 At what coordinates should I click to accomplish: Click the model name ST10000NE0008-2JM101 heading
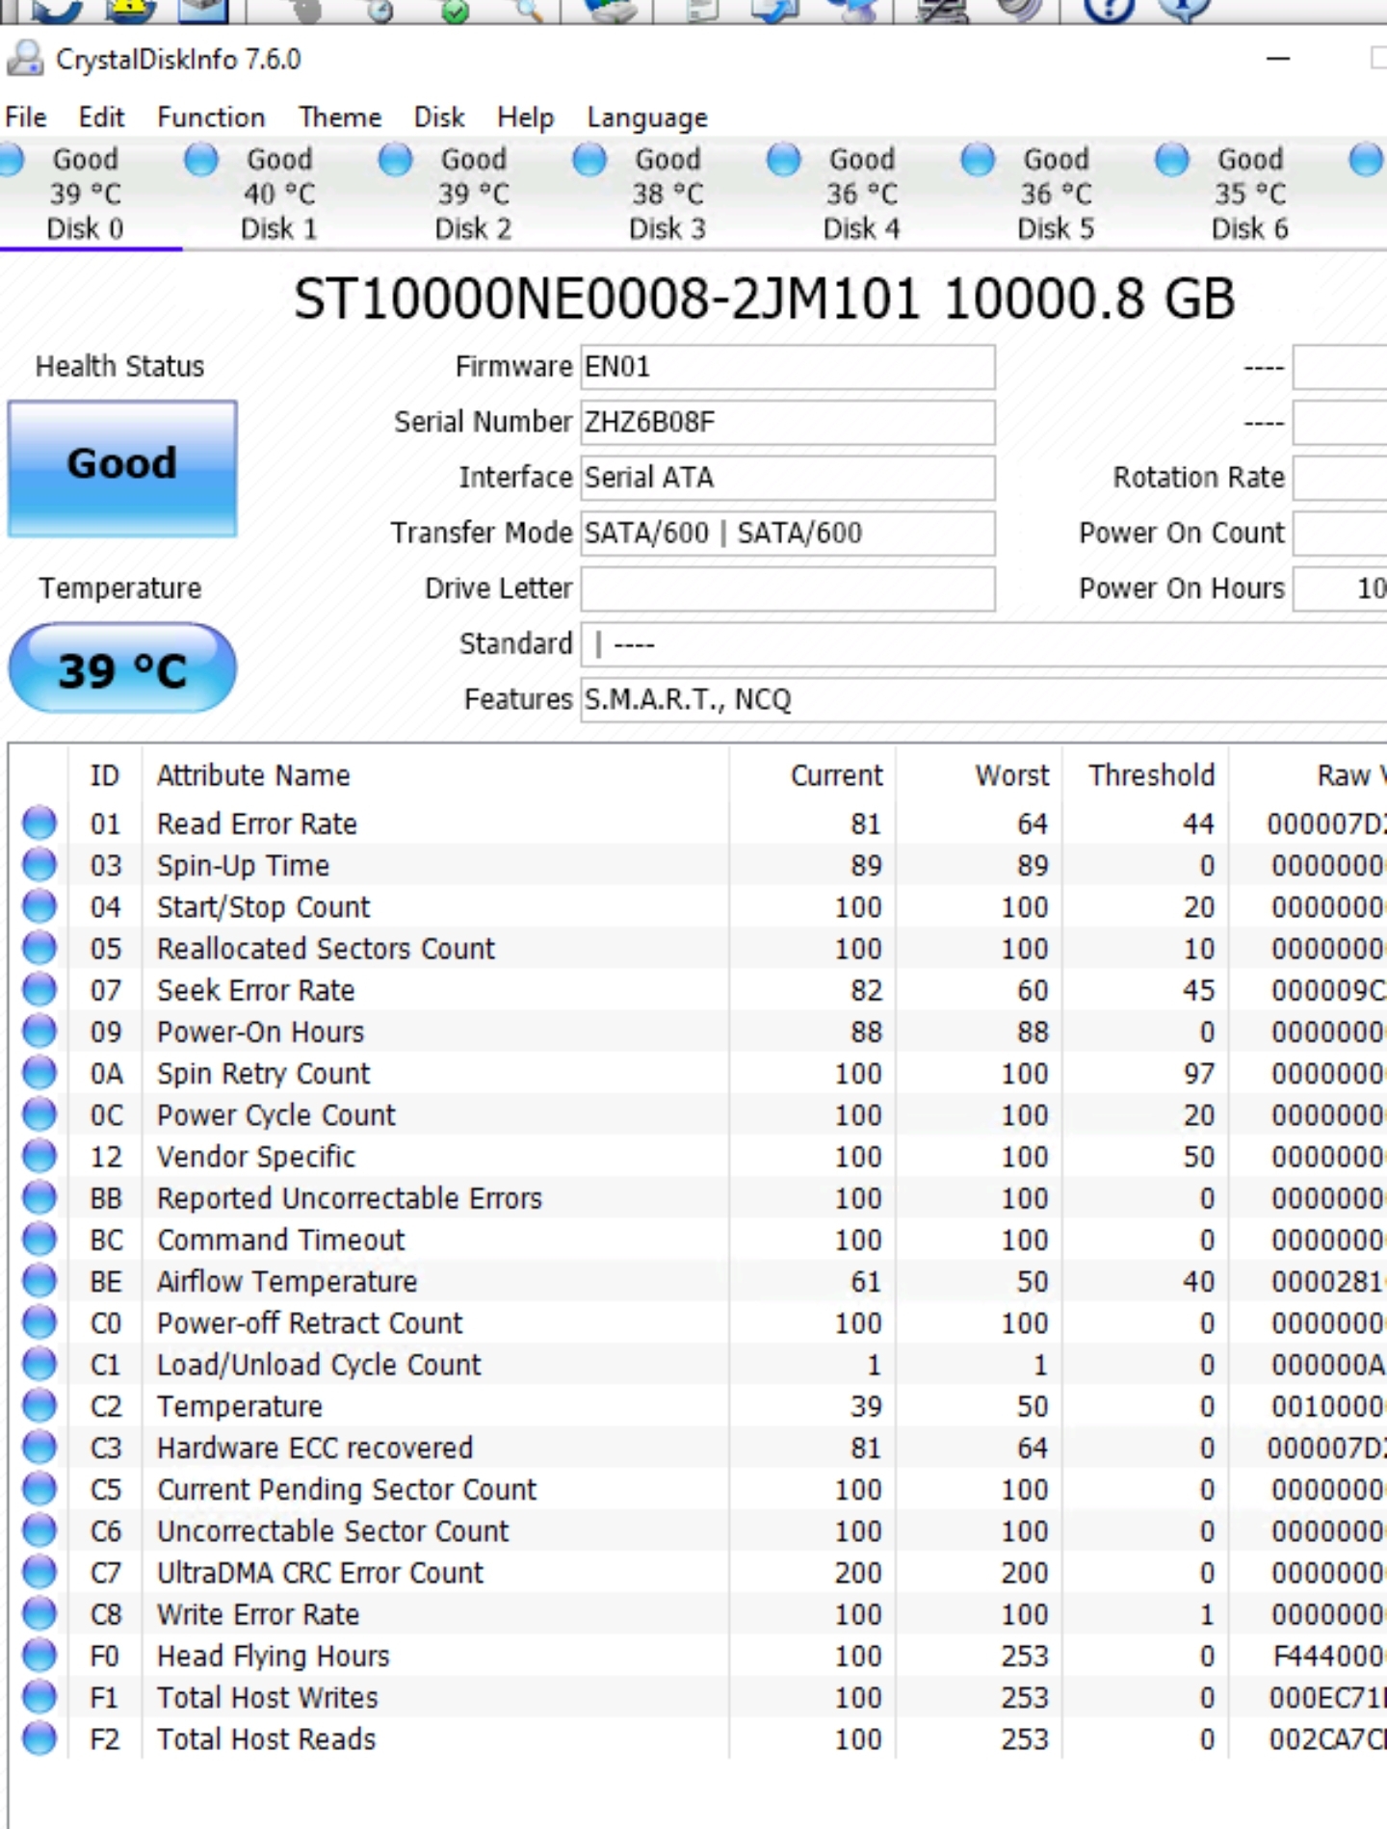click(x=607, y=299)
